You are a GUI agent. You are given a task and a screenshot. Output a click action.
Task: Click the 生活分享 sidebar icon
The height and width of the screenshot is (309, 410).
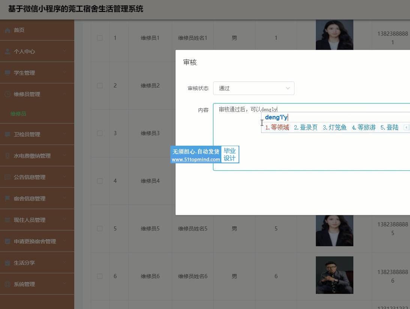click(x=8, y=263)
